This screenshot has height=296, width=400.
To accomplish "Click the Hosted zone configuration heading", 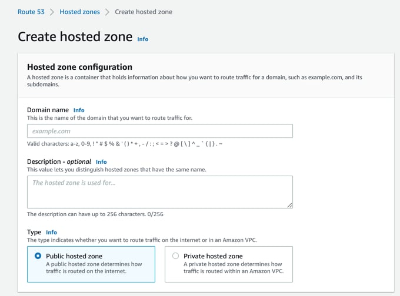I will pyautogui.click(x=79, y=67).
